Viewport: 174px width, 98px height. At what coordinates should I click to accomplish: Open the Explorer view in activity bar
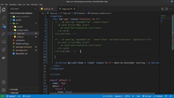pyautogui.click(x=4, y=10)
